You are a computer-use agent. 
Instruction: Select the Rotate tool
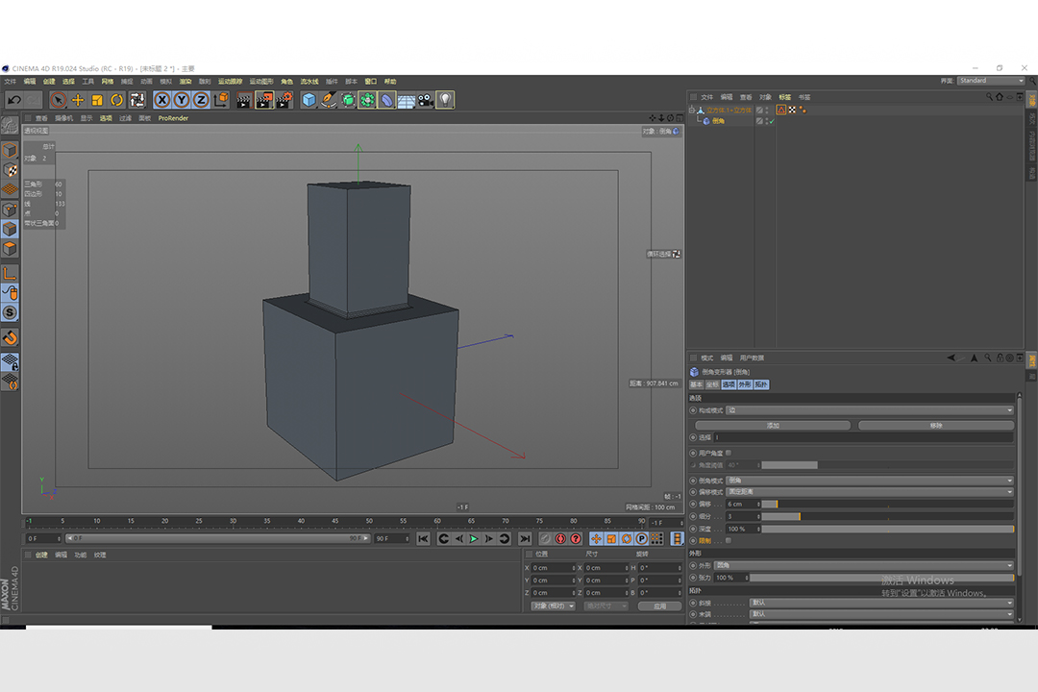(x=117, y=100)
